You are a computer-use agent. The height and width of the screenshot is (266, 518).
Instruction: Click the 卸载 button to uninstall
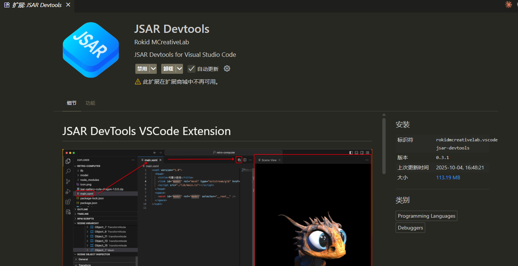(168, 69)
